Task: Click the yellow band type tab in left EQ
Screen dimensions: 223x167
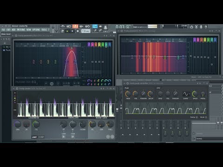Action: [99, 45]
